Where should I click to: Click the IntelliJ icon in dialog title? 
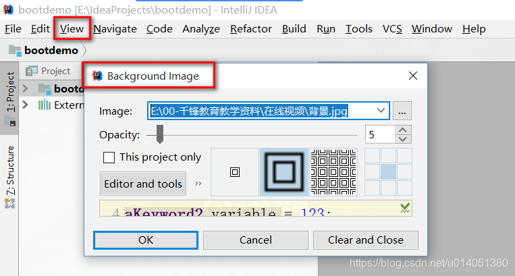[97, 76]
